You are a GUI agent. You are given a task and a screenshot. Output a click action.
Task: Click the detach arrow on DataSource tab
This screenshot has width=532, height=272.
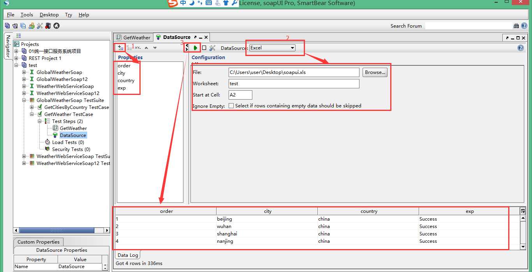coord(196,37)
